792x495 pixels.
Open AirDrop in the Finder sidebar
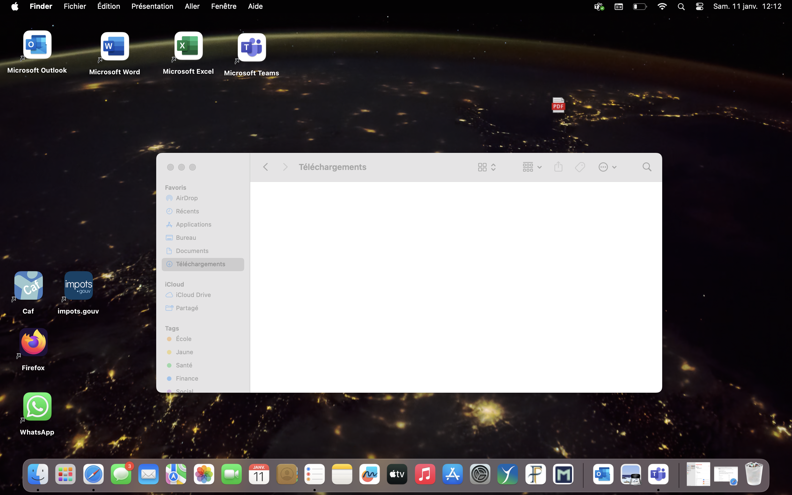point(186,198)
